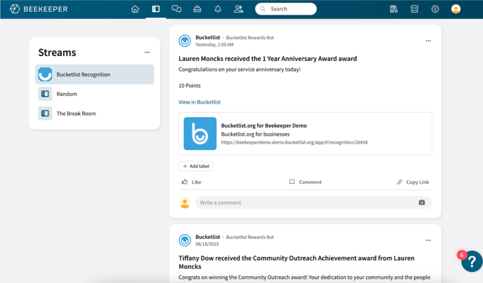Select the Bucketlist Recognition stream

[x=95, y=74]
